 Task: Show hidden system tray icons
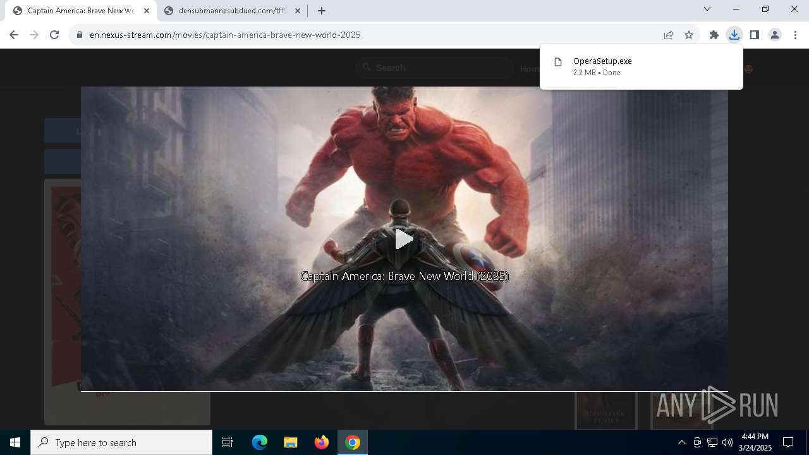pyautogui.click(x=681, y=442)
